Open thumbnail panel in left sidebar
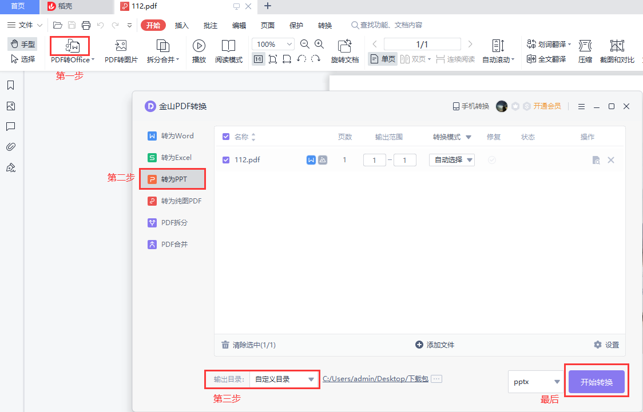The height and width of the screenshot is (412, 643). (11, 106)
